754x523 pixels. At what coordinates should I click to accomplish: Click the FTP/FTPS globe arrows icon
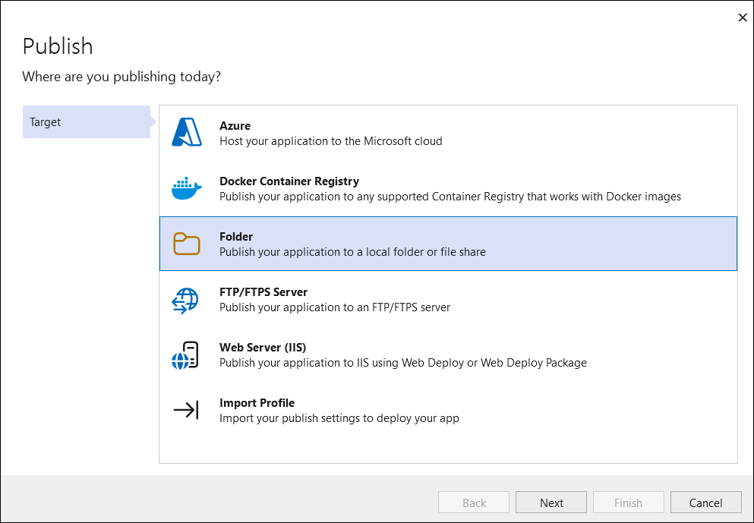(185, 301)
